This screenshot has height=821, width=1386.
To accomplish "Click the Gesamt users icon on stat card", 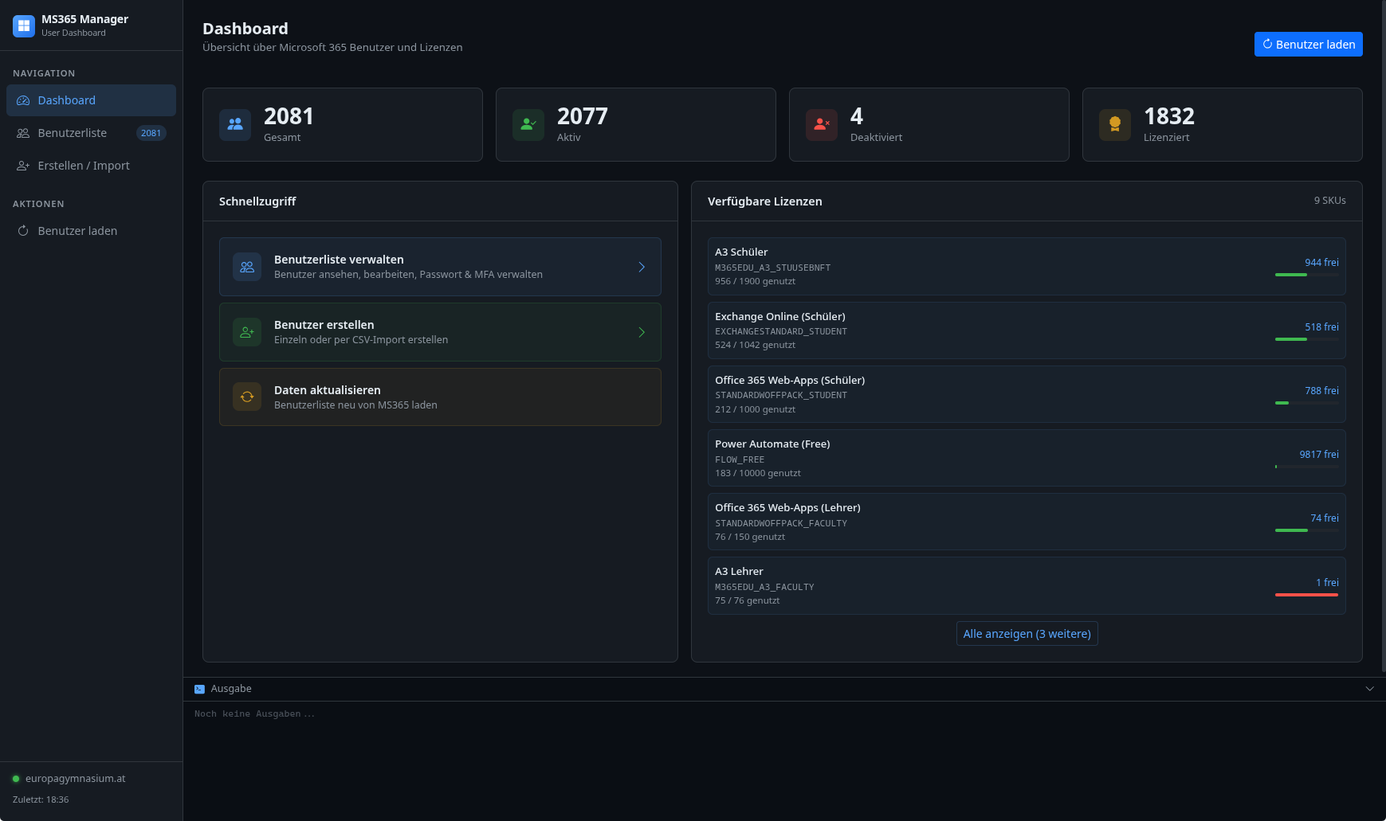I will pyautogui.click(x=235, y=124).
